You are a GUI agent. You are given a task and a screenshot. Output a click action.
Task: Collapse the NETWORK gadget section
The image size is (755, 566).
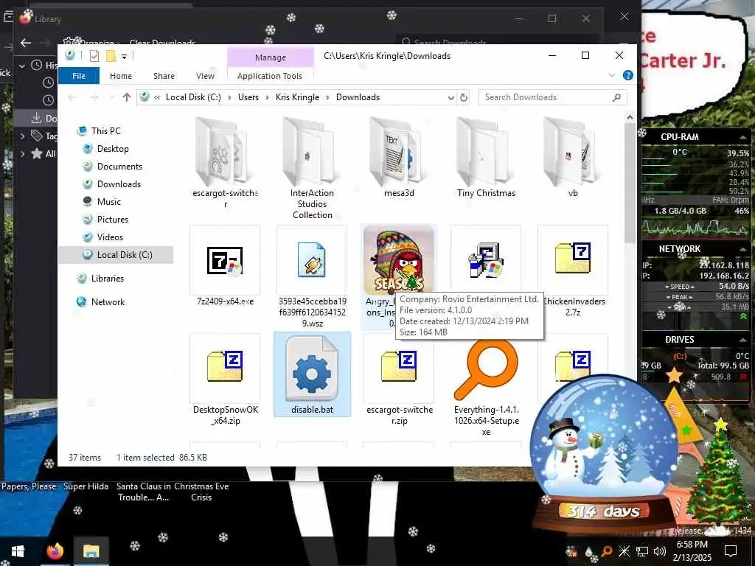(x=743, y=249)
